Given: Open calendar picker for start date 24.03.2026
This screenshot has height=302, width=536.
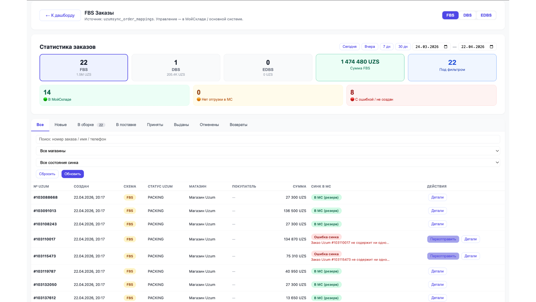Looking at the screenshot, I should point(446,47).
